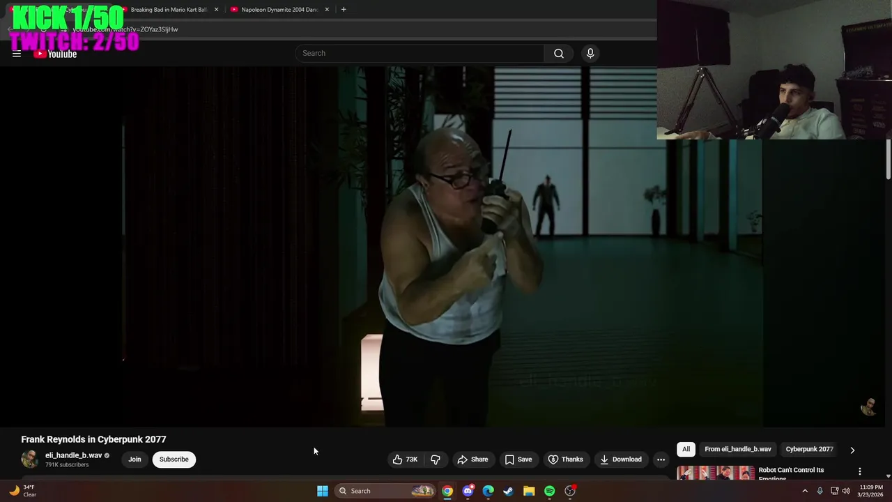Open the volume control in tray
Image resolution: width=892 pixels, height=502 pixels.
pos(846,491)
